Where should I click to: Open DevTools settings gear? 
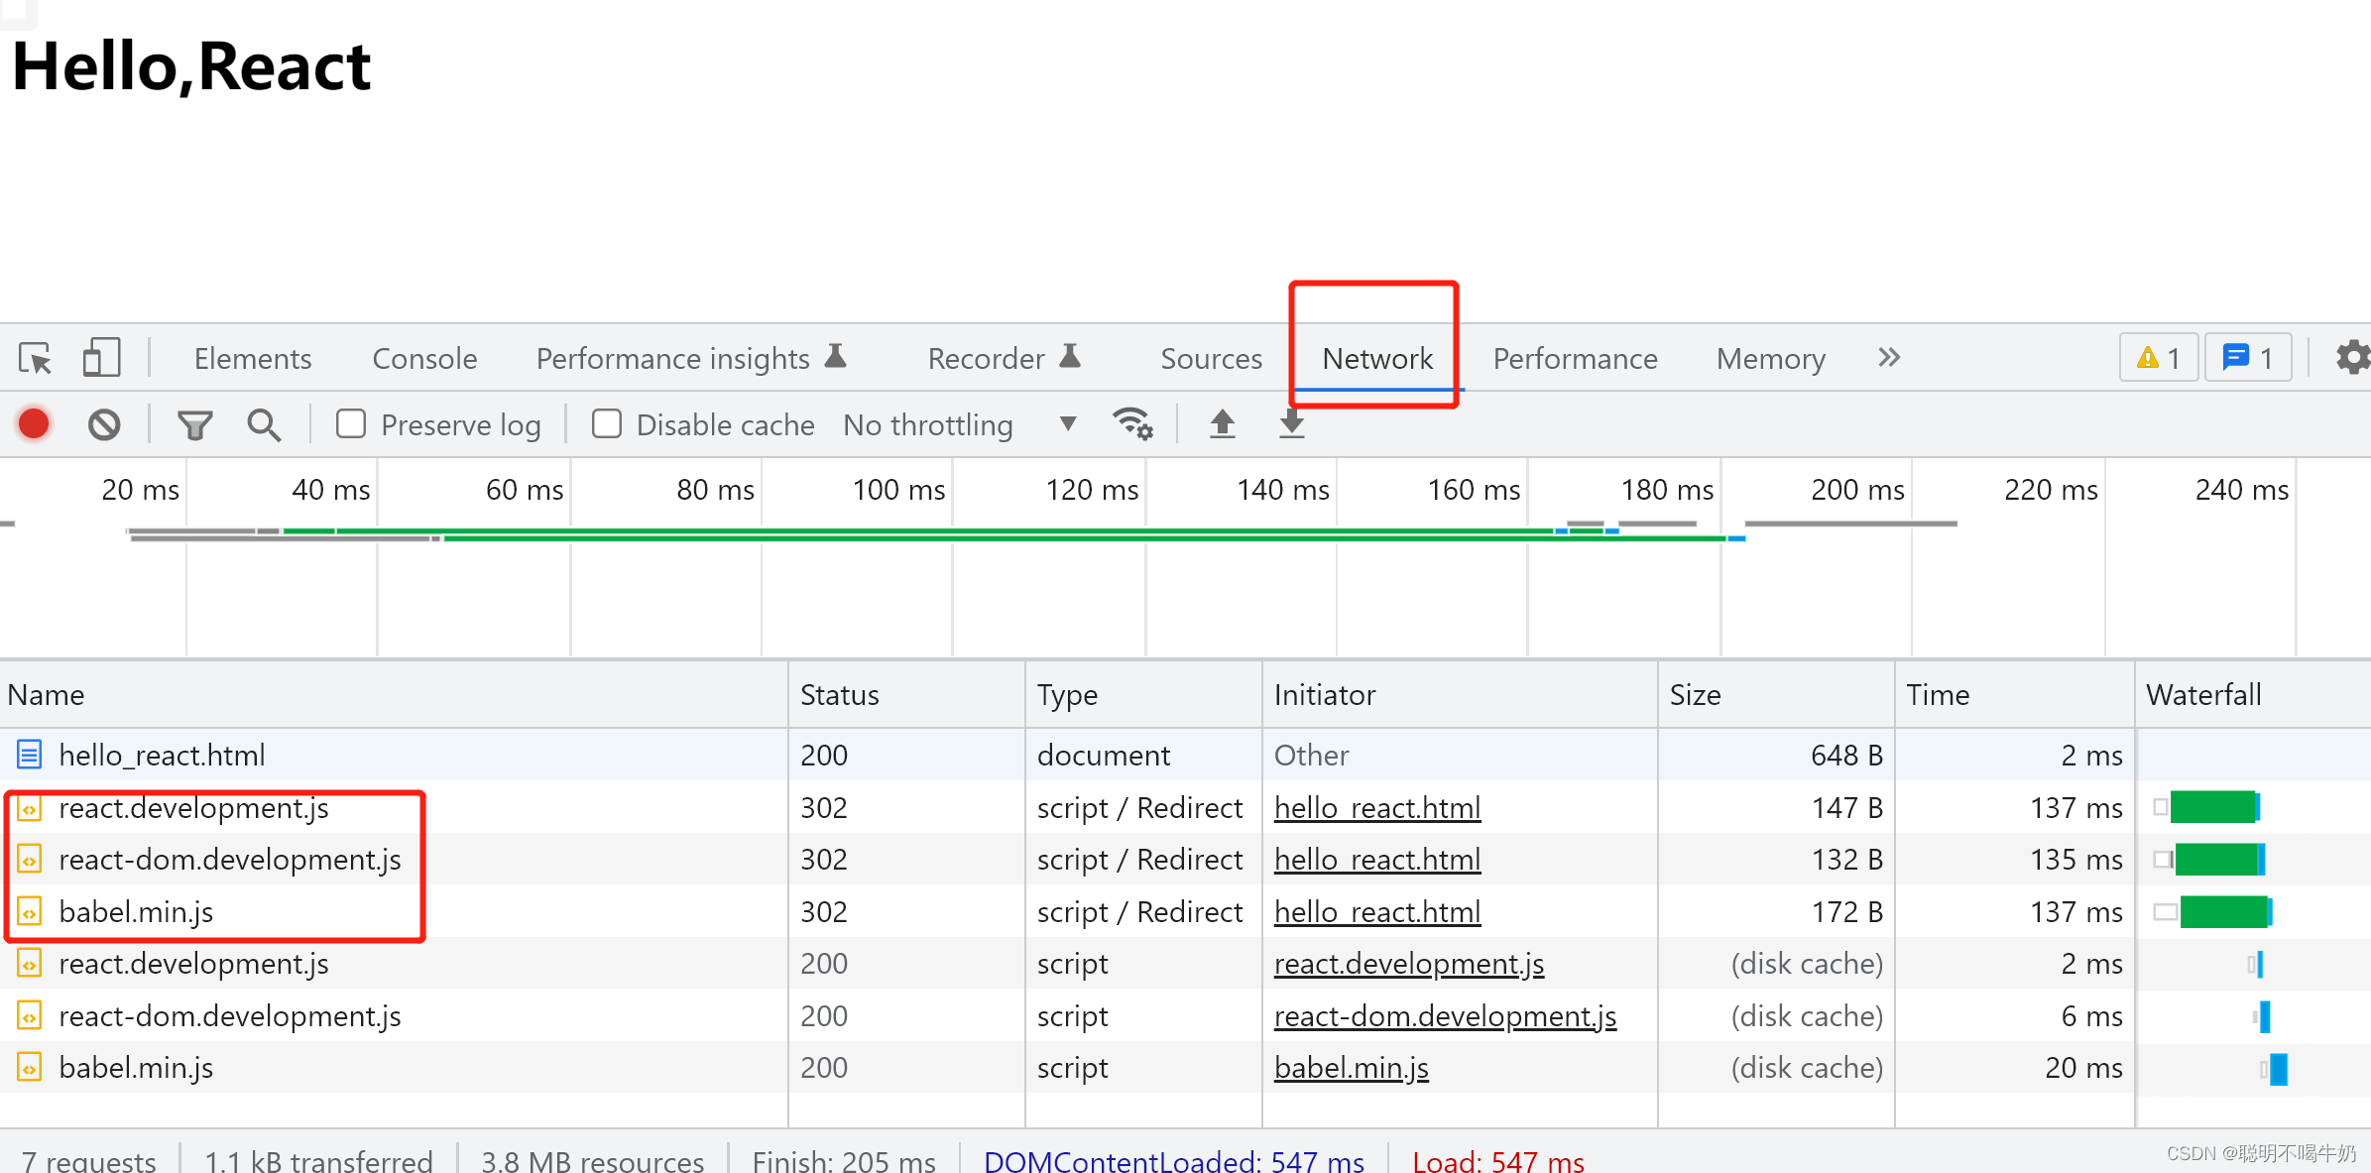pos(2352,357)
